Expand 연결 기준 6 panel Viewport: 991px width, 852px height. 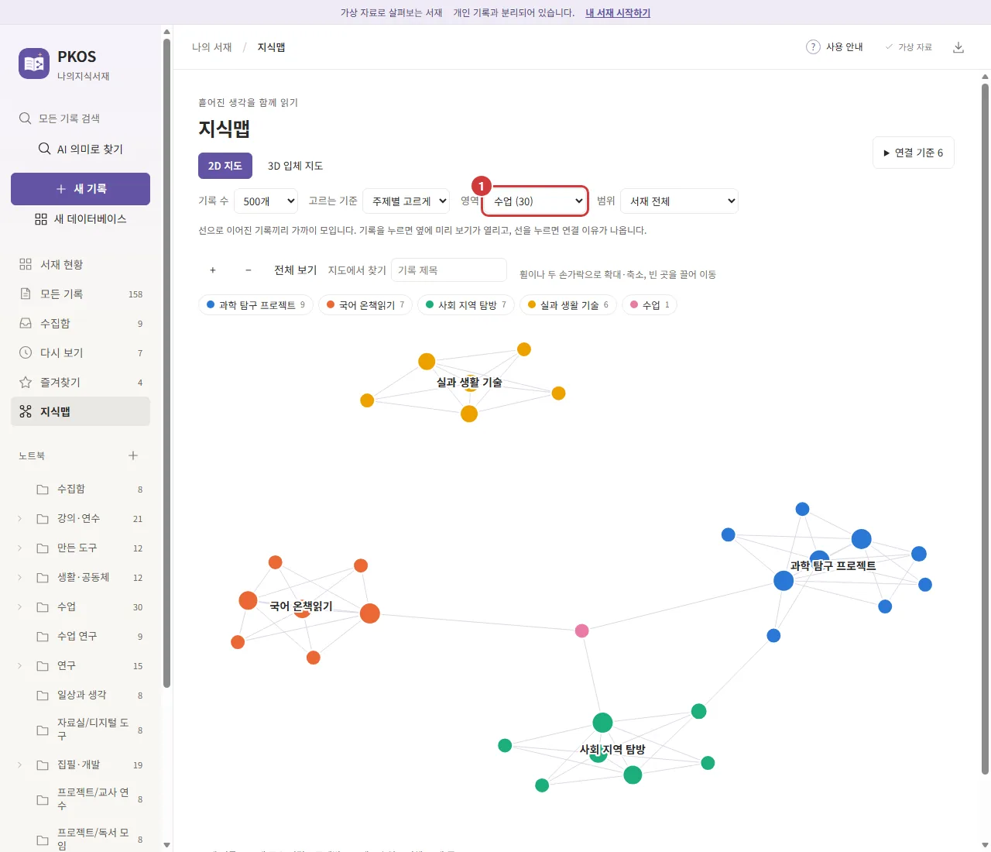point(914,153)
